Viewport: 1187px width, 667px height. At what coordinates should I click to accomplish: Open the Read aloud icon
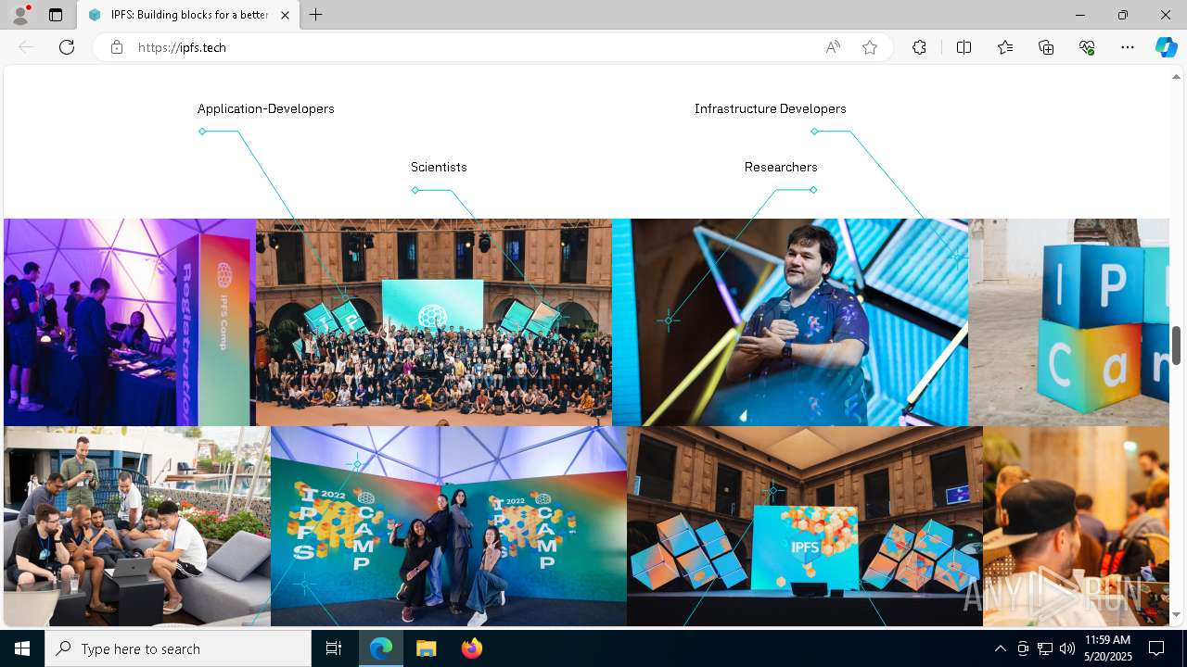[x=833, y=47]
